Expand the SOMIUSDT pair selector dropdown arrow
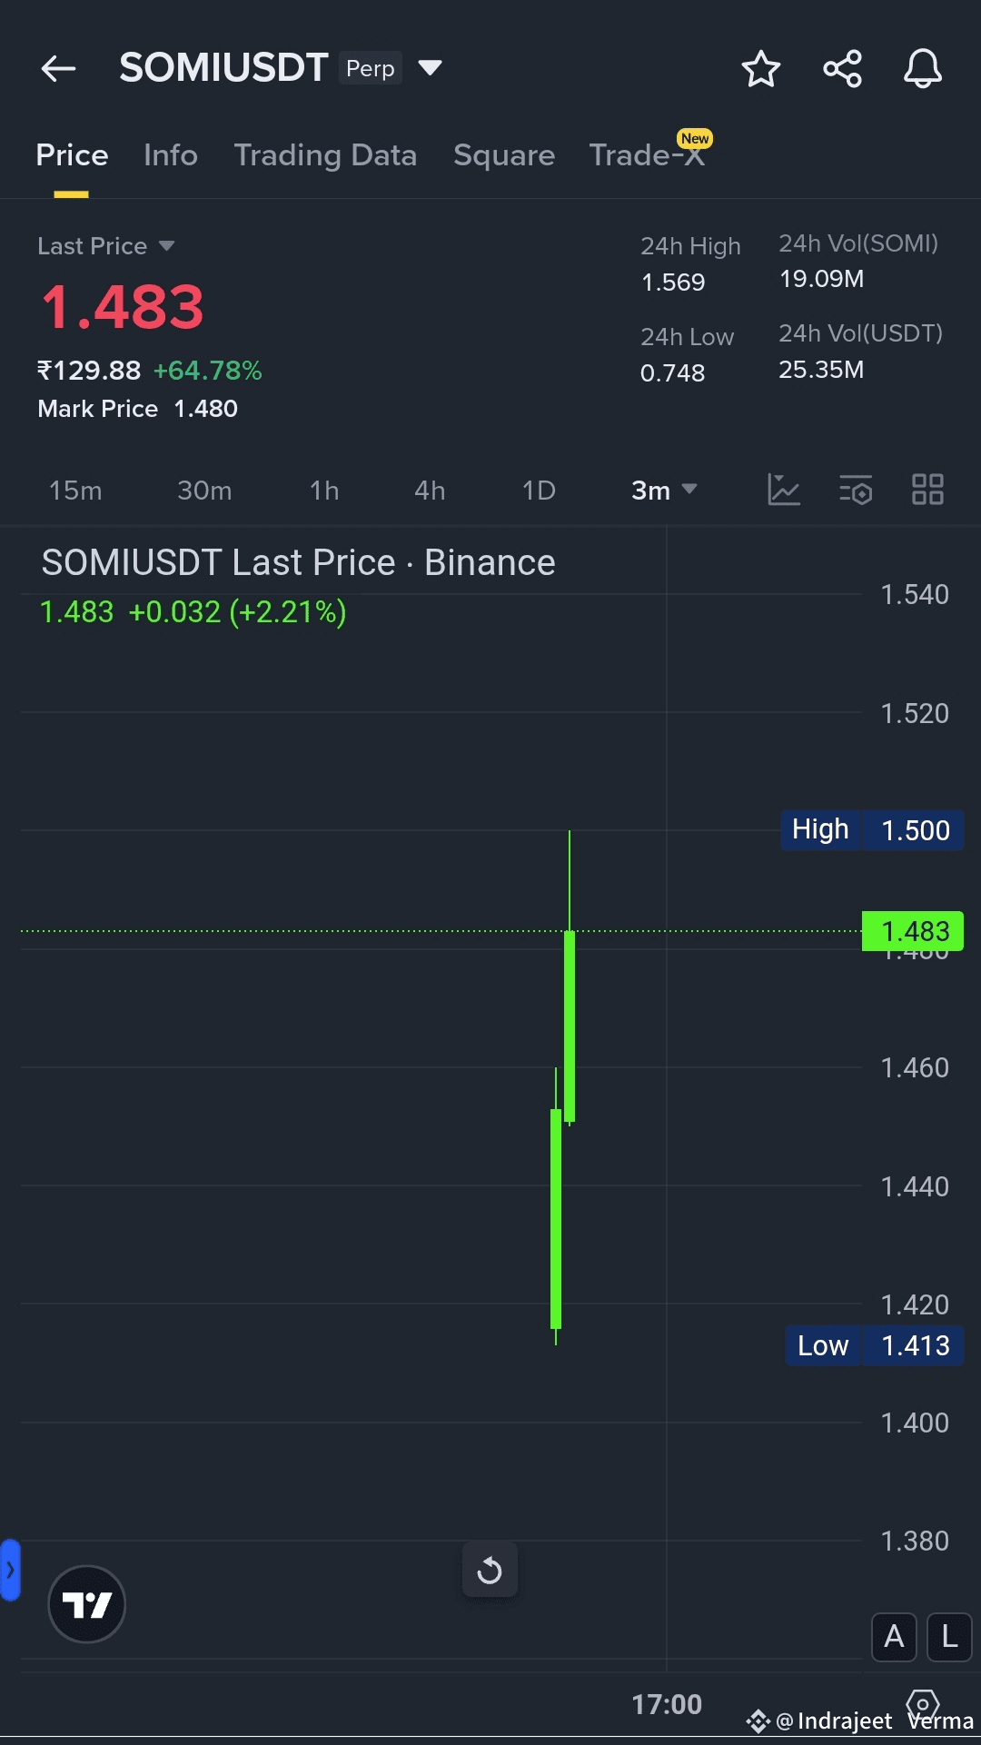This screenshot has height=1745, width=981. [430, 68]
